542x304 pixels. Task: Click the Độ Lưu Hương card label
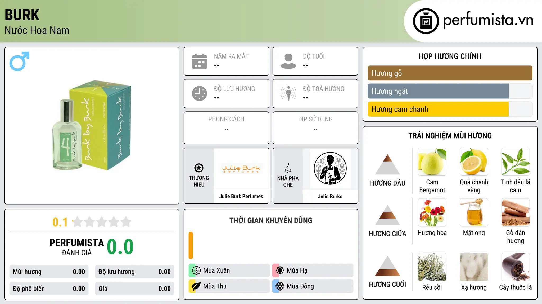(234, 89)
